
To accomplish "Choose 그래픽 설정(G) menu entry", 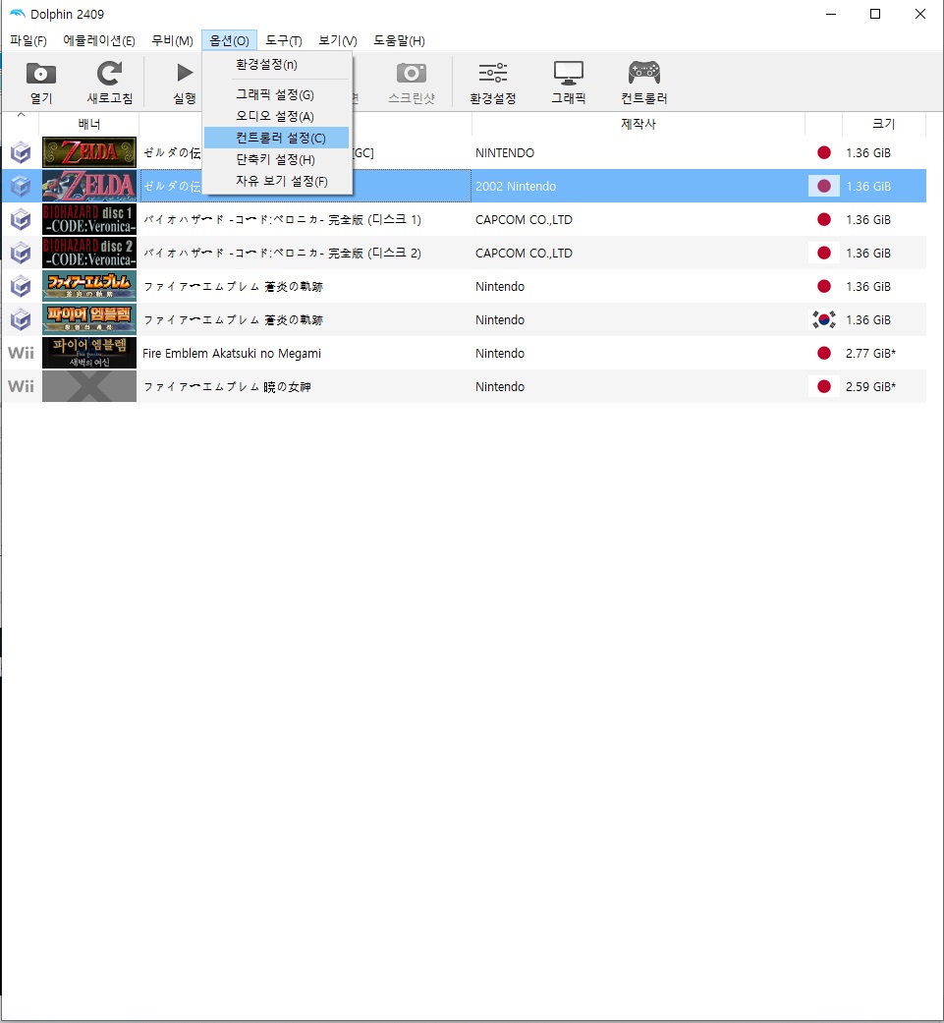I will 276,94.
